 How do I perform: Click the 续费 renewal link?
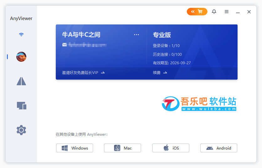click(160, 72)
